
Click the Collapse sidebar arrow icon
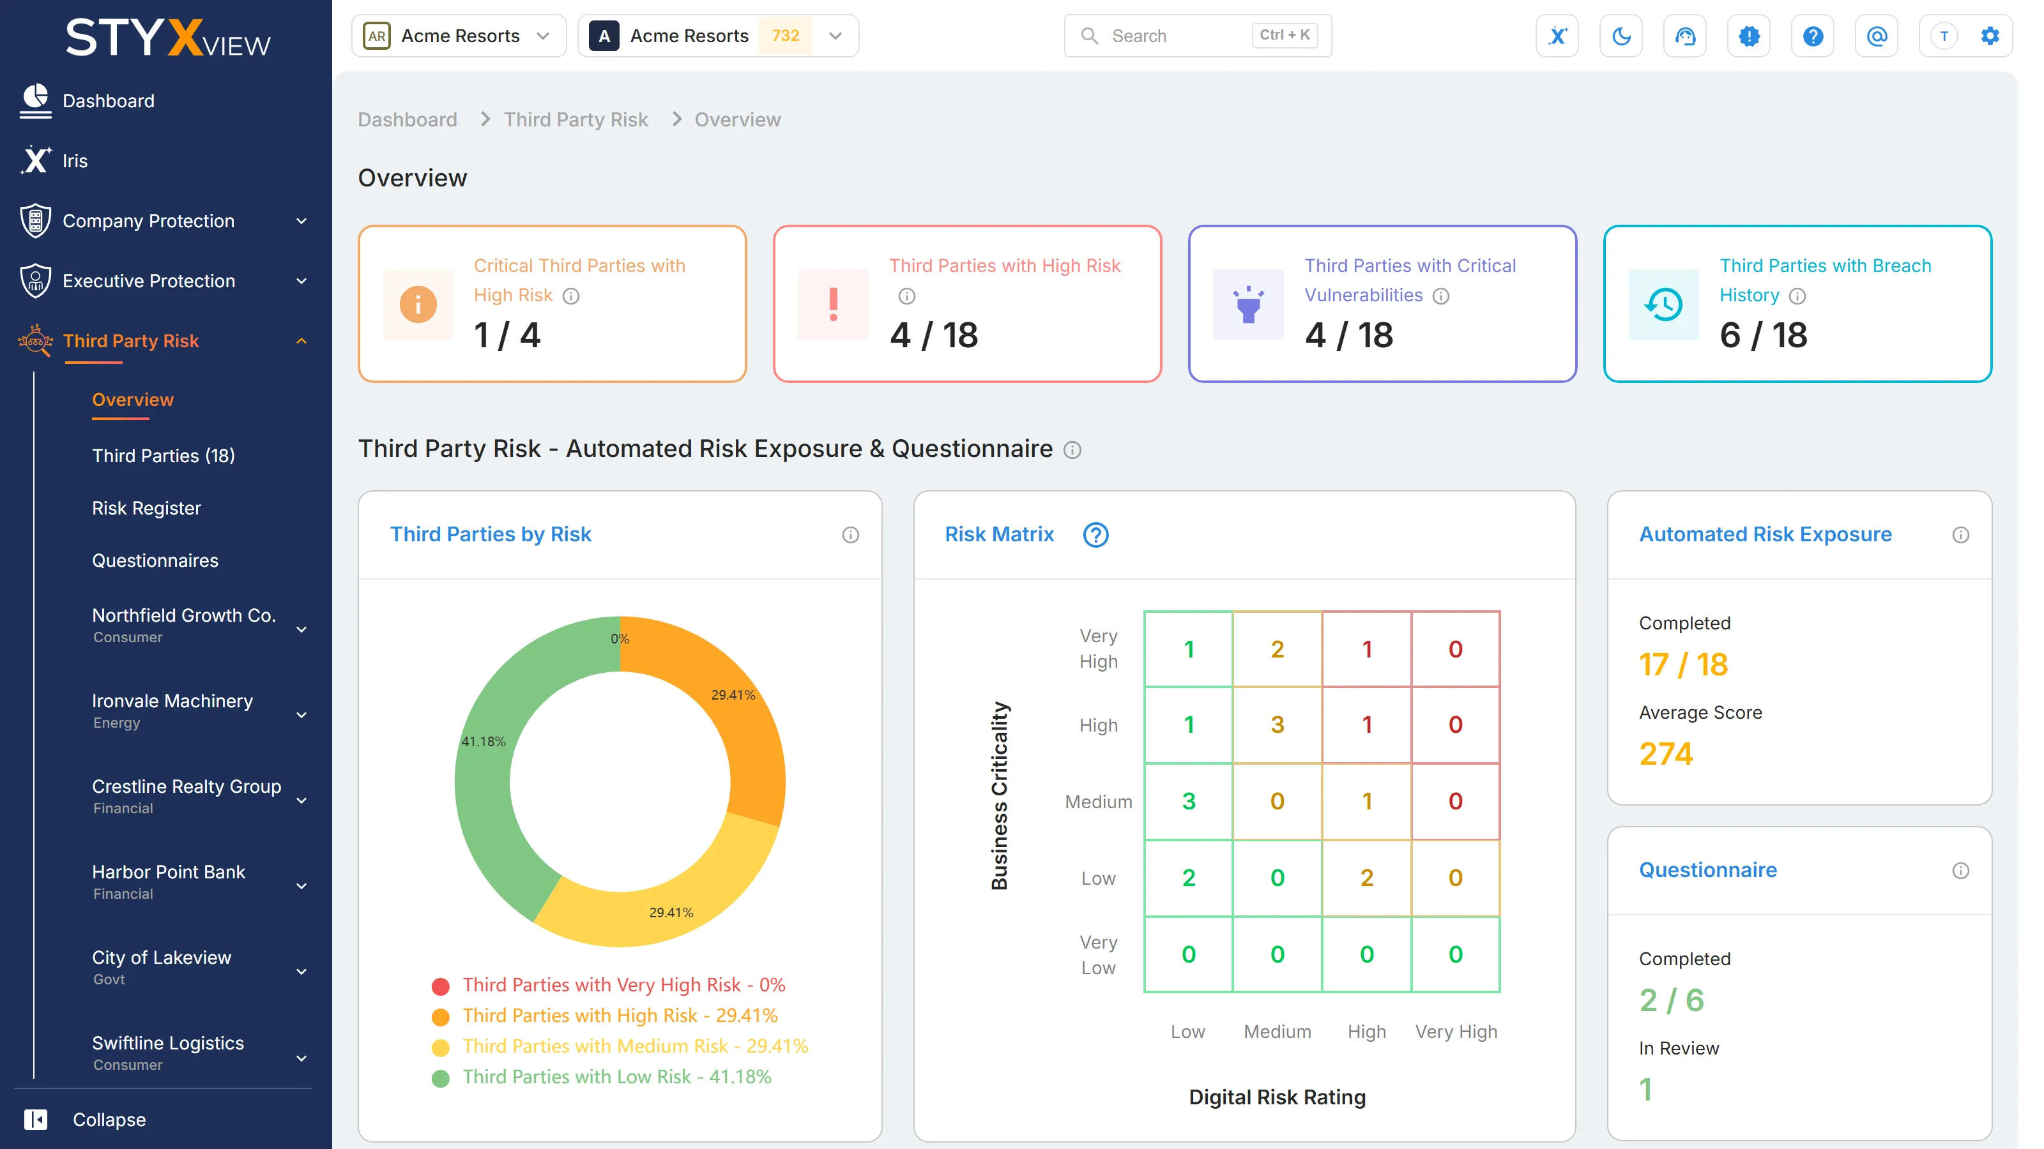click(36, 1119)
